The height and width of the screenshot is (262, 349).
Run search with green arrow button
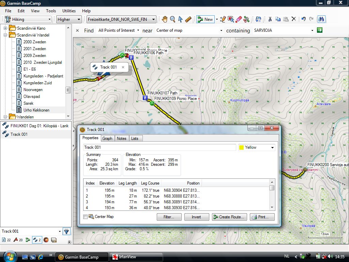coord(319,30)
